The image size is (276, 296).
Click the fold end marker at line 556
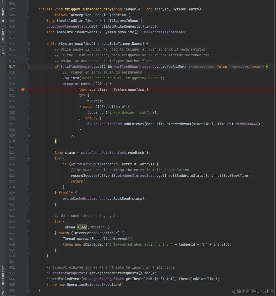pos(29,290)
